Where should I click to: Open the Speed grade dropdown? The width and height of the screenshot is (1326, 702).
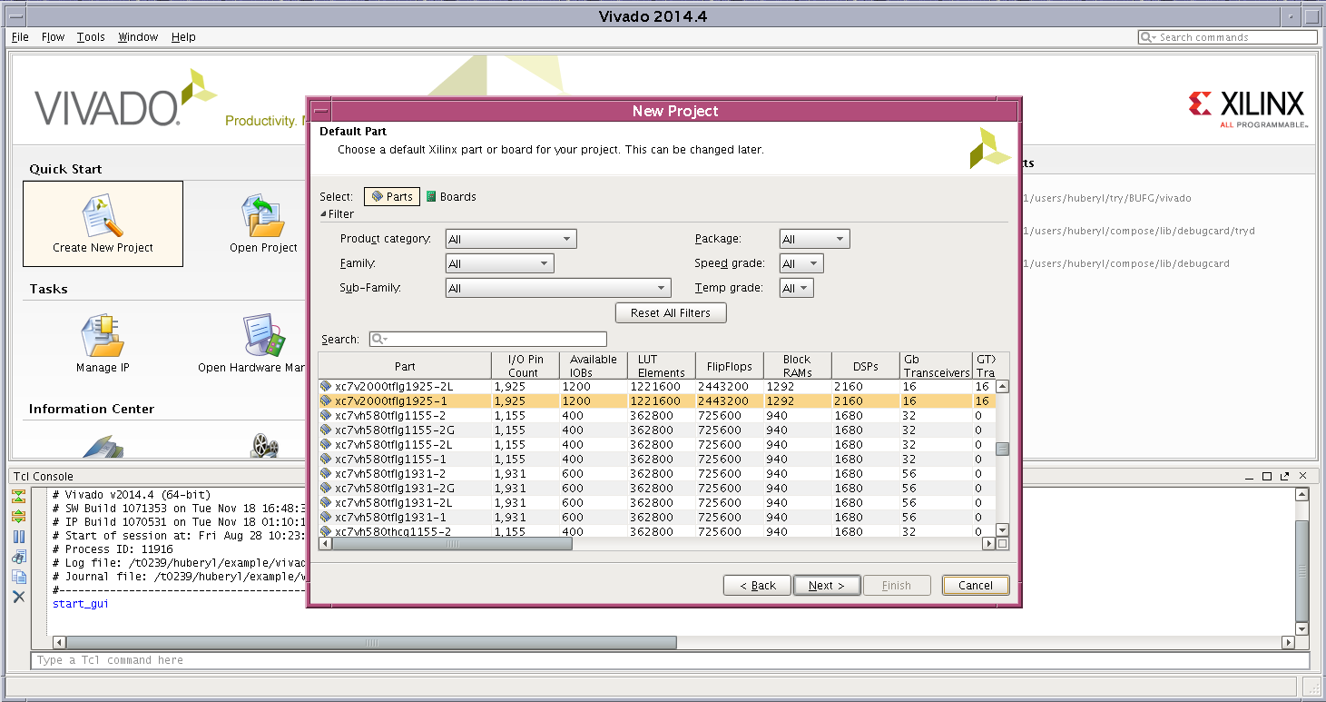tap(801, 263)
